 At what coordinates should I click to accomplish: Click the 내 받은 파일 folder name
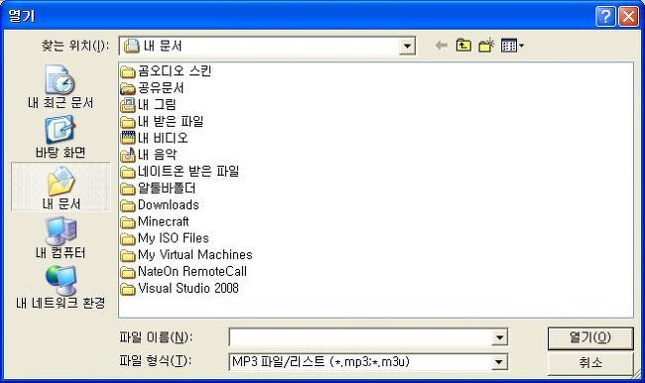coord(171,121)
